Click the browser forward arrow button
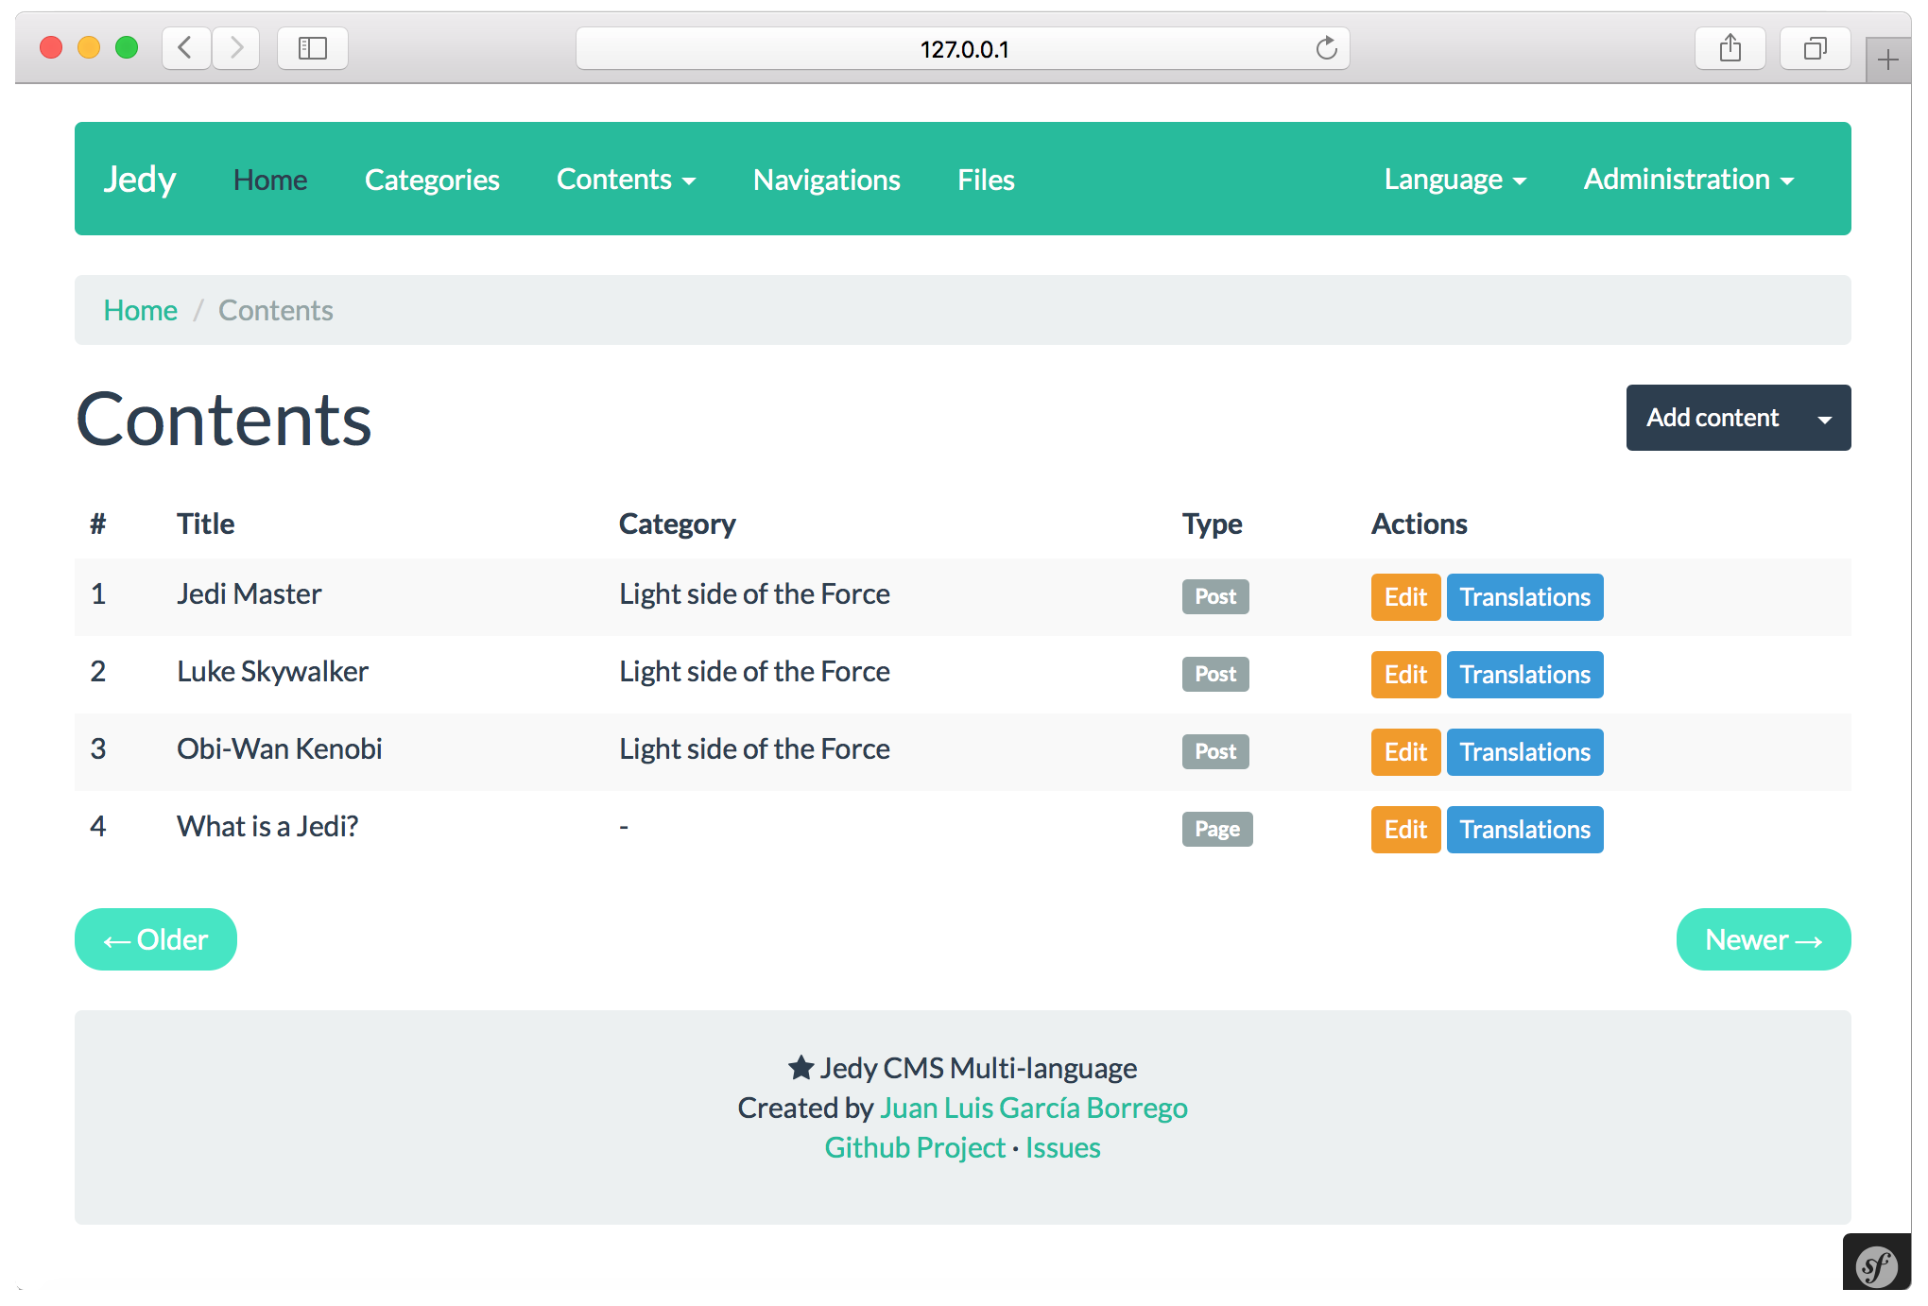The height and width of the screenshot is (1306, 1928). pyautogui.click(x=236, y=47)
